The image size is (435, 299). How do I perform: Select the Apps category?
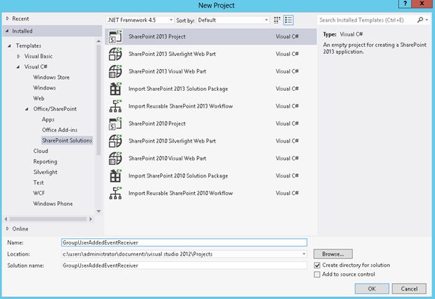(x=48, y=119)
